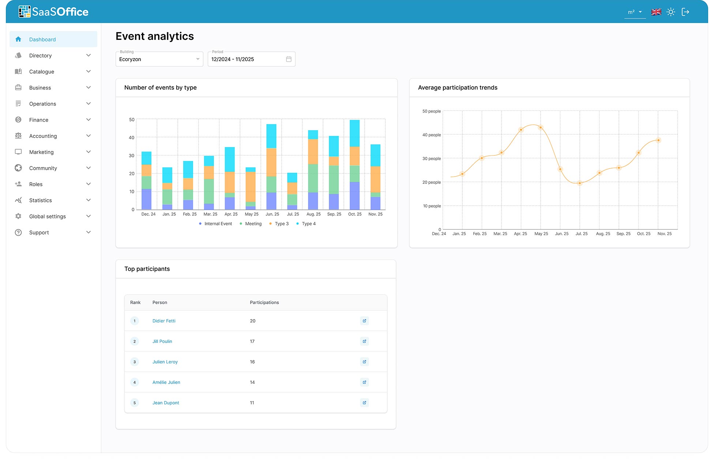Click the Business briefcase icon
The image size is (714, 465).
tap(18, 87)
